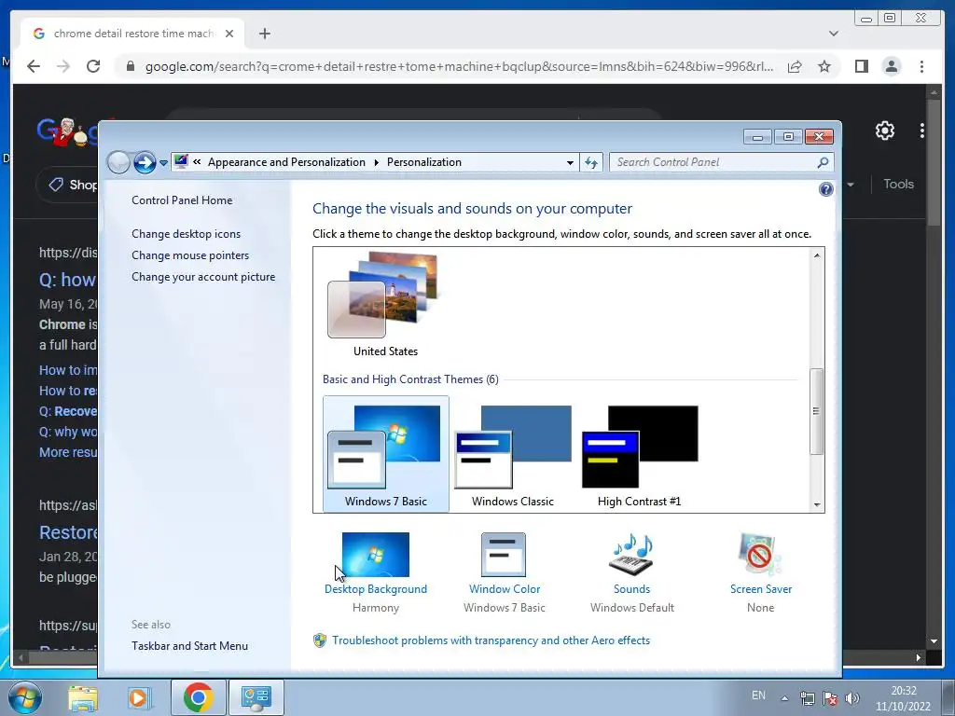Screen dimensions: 955x716
Task: Select Windows Classic theme
Action: pos(513,454)
